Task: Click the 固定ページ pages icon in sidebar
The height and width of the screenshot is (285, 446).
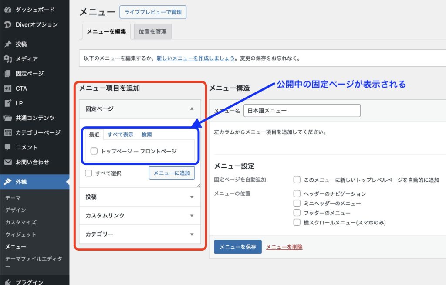Action: click(7, 74)
